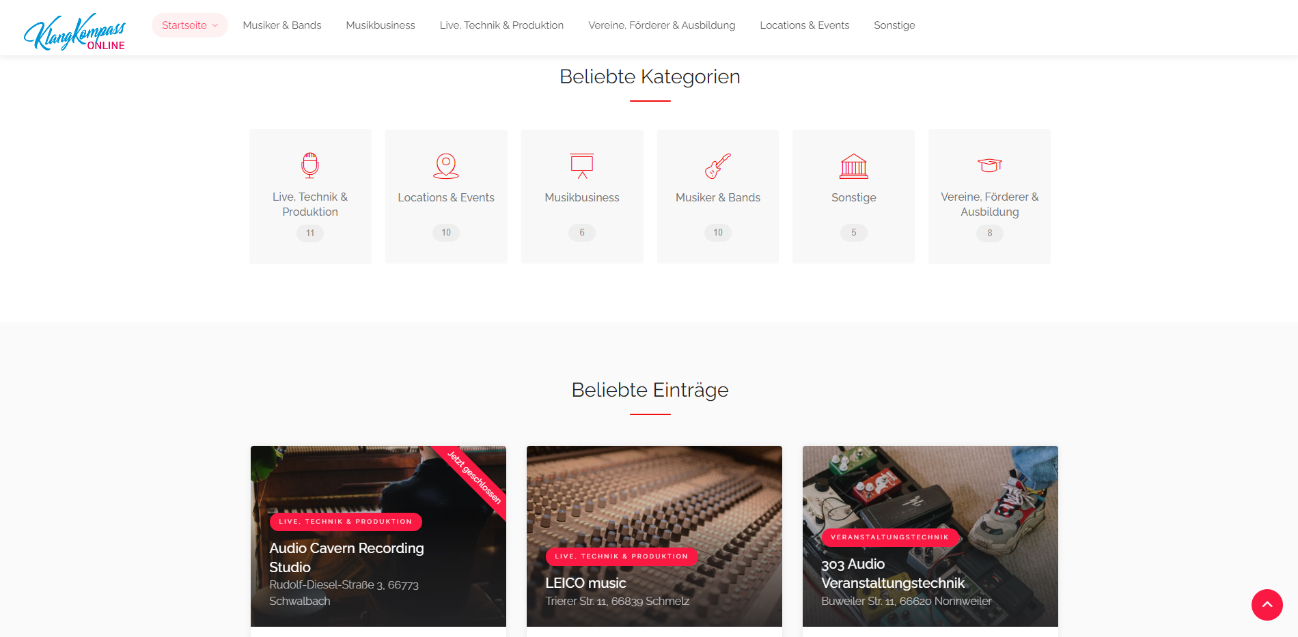Click the red scroll-to-top arrow button

pos(1267,605)
